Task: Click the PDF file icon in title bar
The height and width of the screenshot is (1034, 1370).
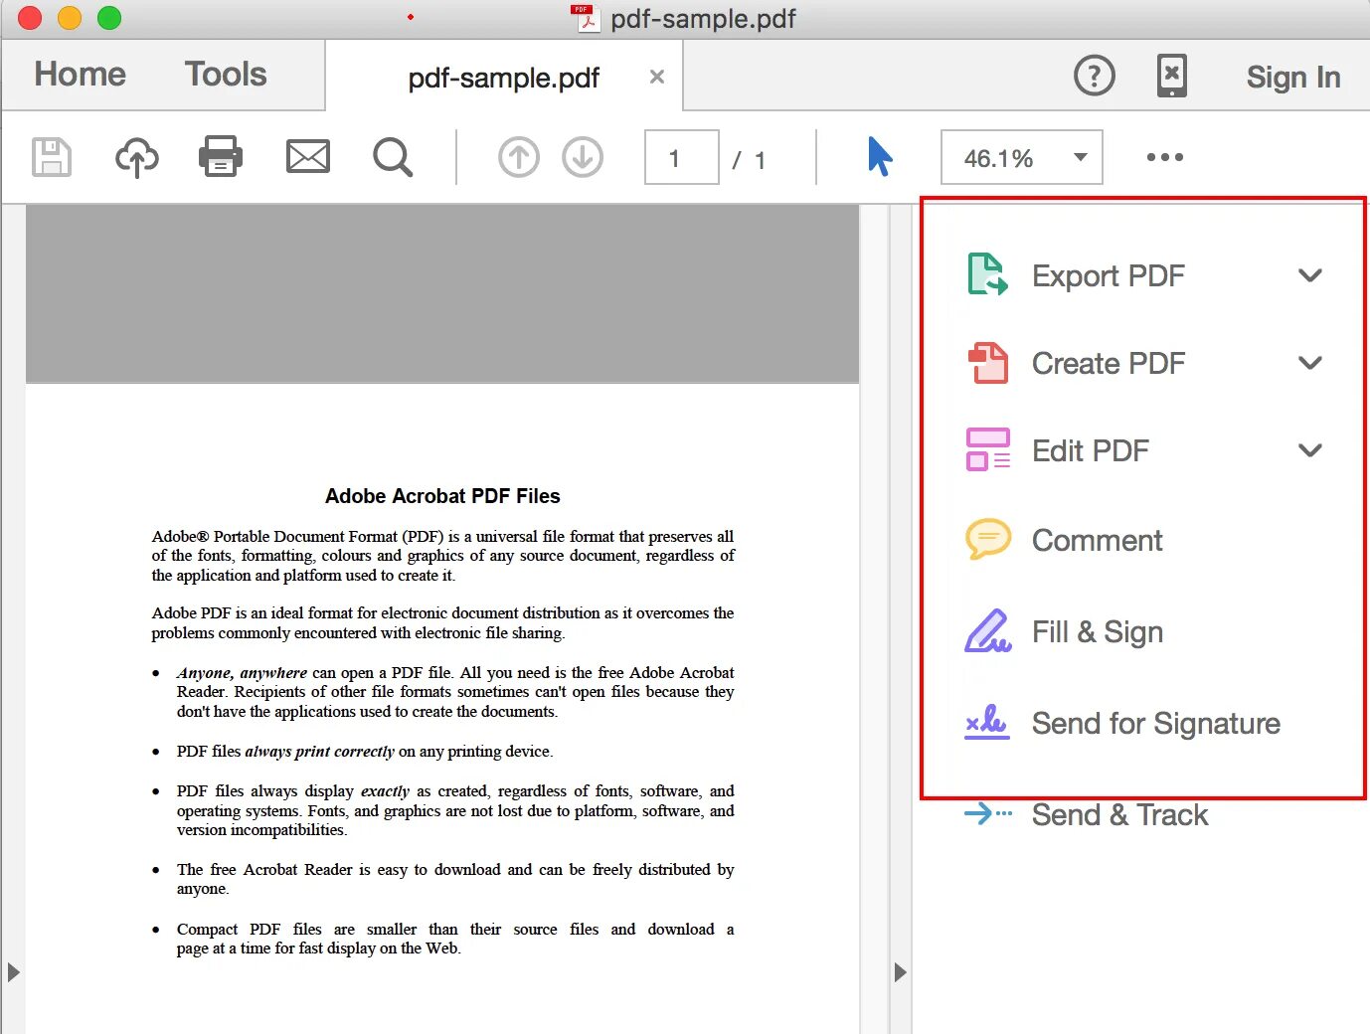Action: tap(586, 18)
